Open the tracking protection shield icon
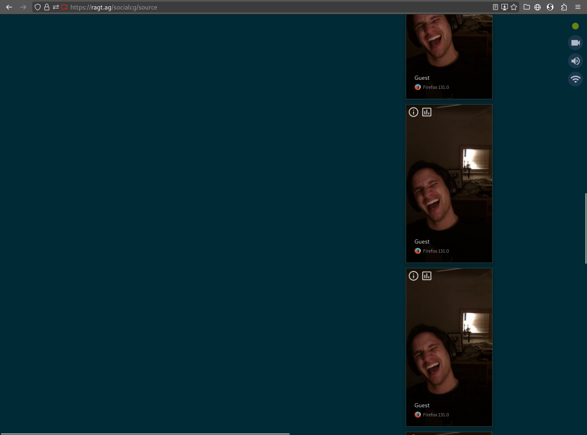This screenshot has height=435, width=587. 38,7
